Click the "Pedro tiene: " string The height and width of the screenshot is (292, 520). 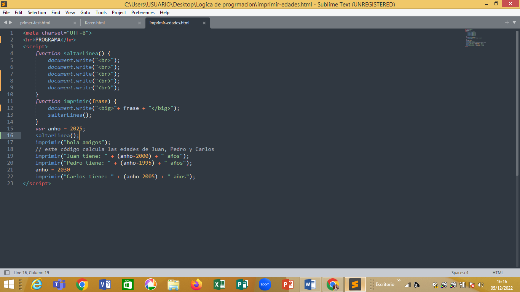tap(87, 163)
